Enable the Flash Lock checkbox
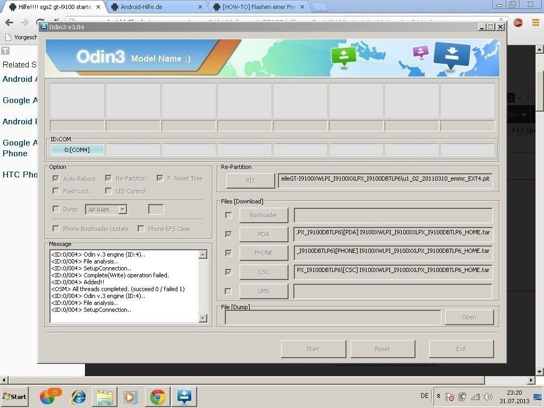 coord(55,191)
